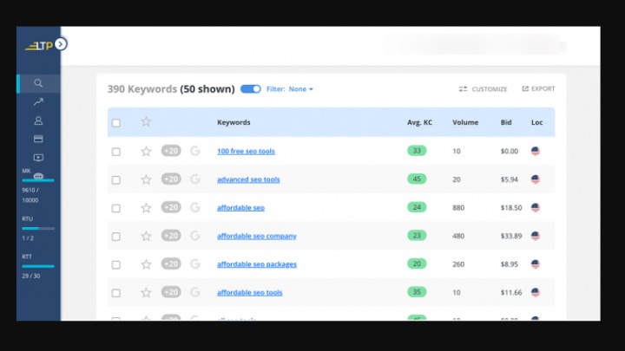
Task: Click the RTT usage progress bar
Action: tap(38, 266)
